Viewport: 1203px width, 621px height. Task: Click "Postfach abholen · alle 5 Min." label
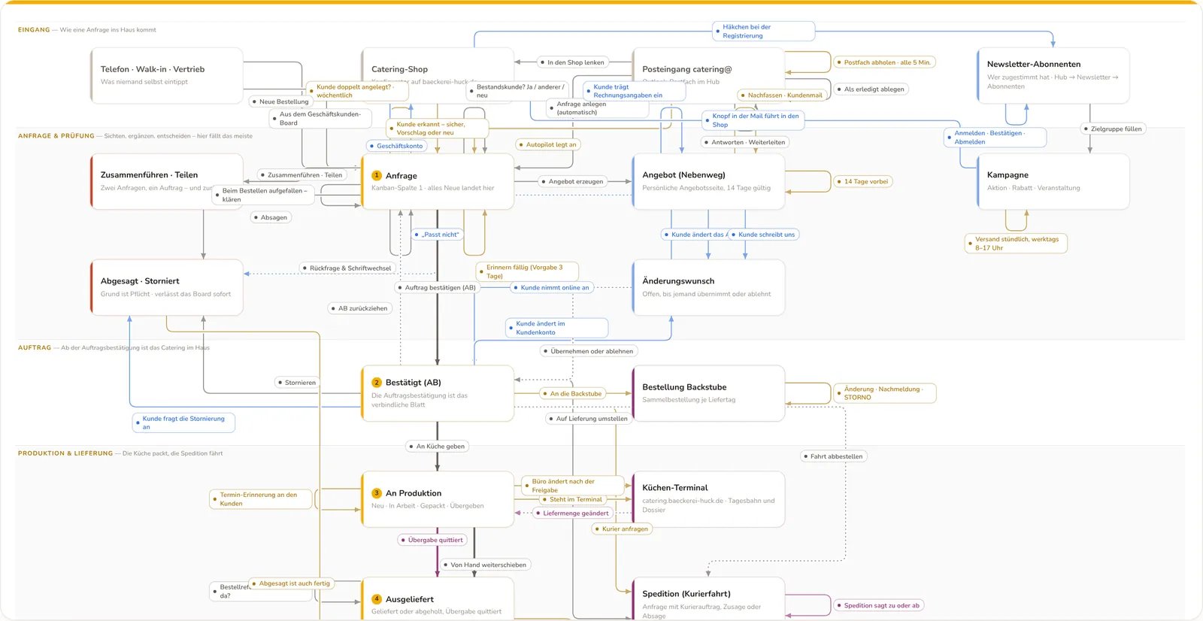coord(884,62)
